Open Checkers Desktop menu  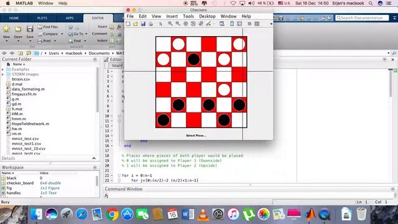pos(207,16)
